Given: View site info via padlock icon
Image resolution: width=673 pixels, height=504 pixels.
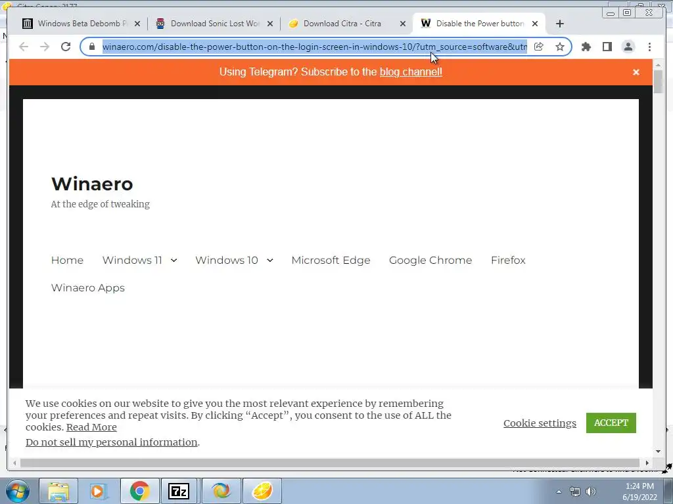Looking at the screenshot, I should click(x=92, y=47).
